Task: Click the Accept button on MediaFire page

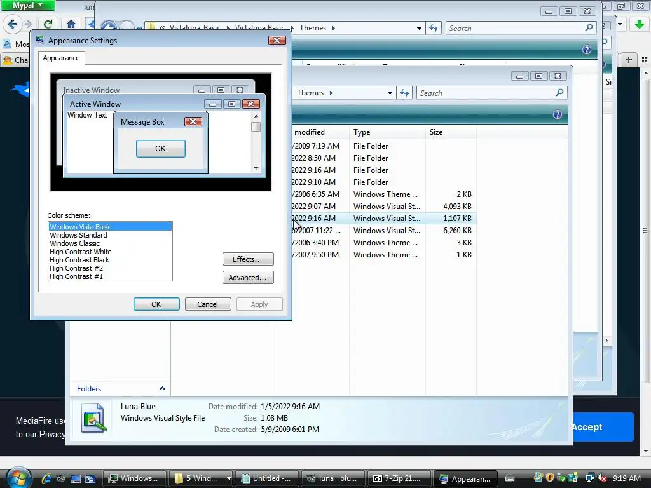Action: pos(603,427)
